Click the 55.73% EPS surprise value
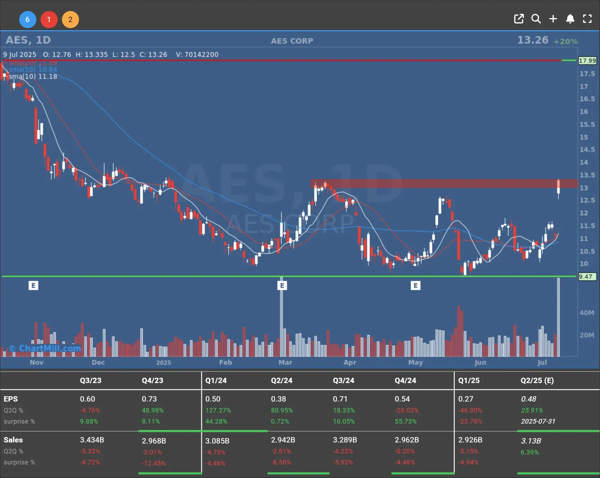The width and height of the screenshot is (600, 478). click(406, 421)
